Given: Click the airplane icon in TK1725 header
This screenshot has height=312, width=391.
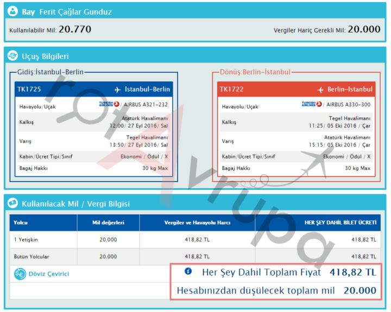Looking at the screenshot, I should tap(117, 90).
